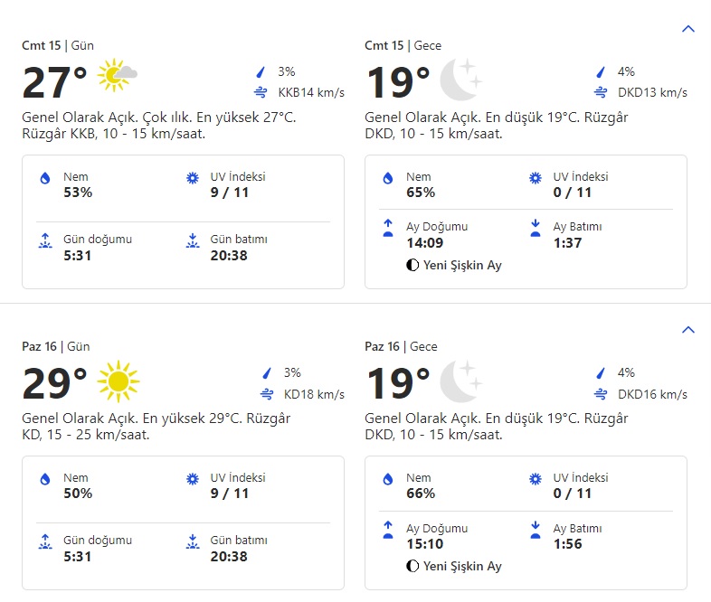Click the UV index icon for Paz 16 day
711x602 pixels.
click(x=192, y=479)
